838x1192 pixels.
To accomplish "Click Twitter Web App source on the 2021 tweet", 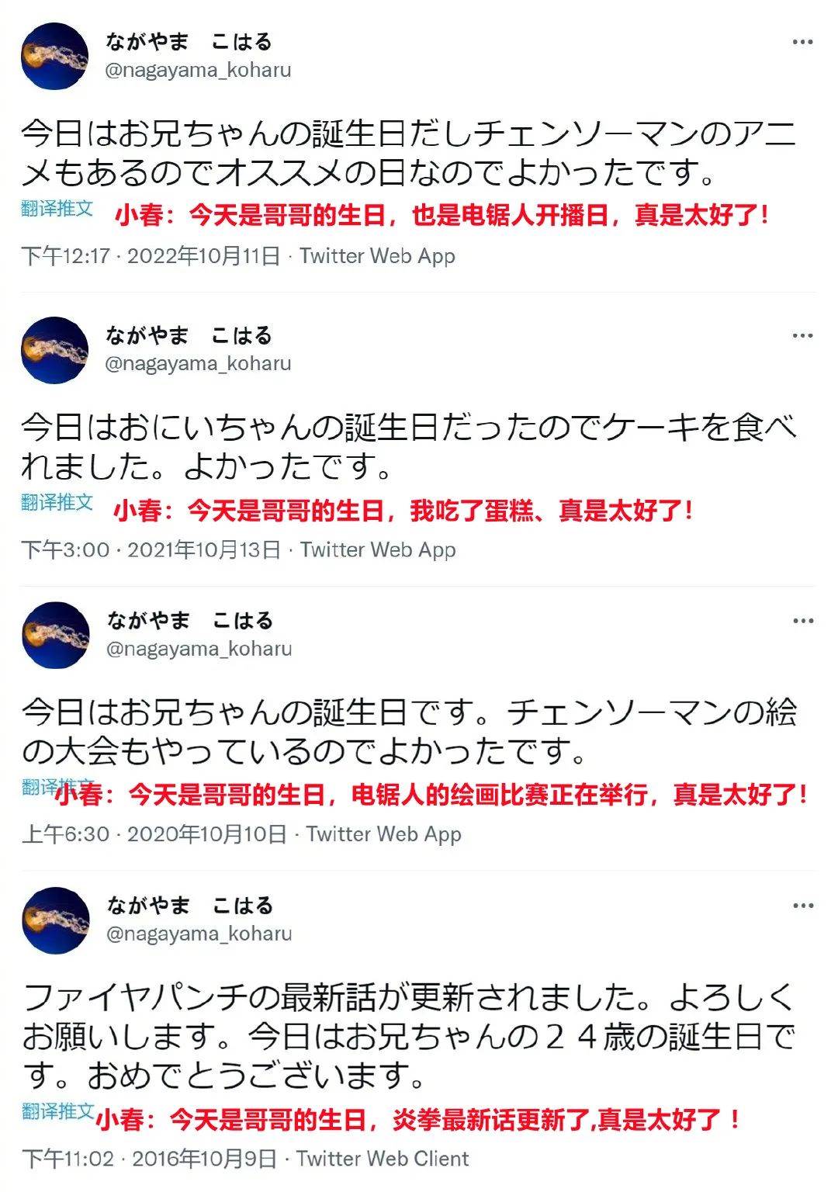I will tap(378, 549).
